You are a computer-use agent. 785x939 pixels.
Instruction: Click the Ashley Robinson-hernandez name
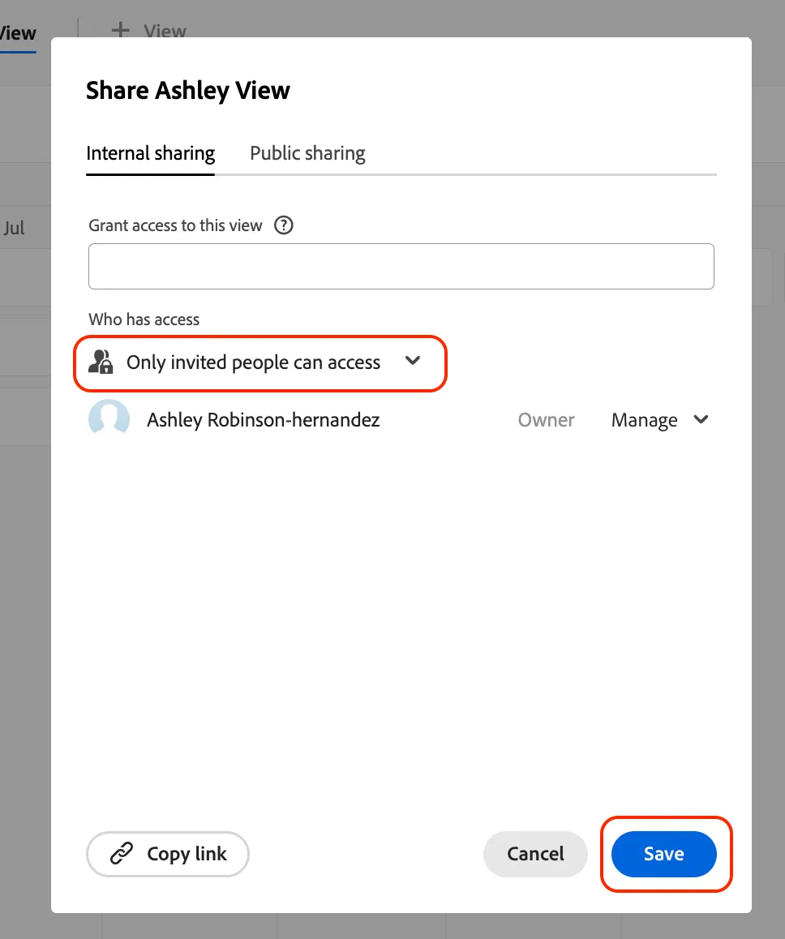[264, 420]
